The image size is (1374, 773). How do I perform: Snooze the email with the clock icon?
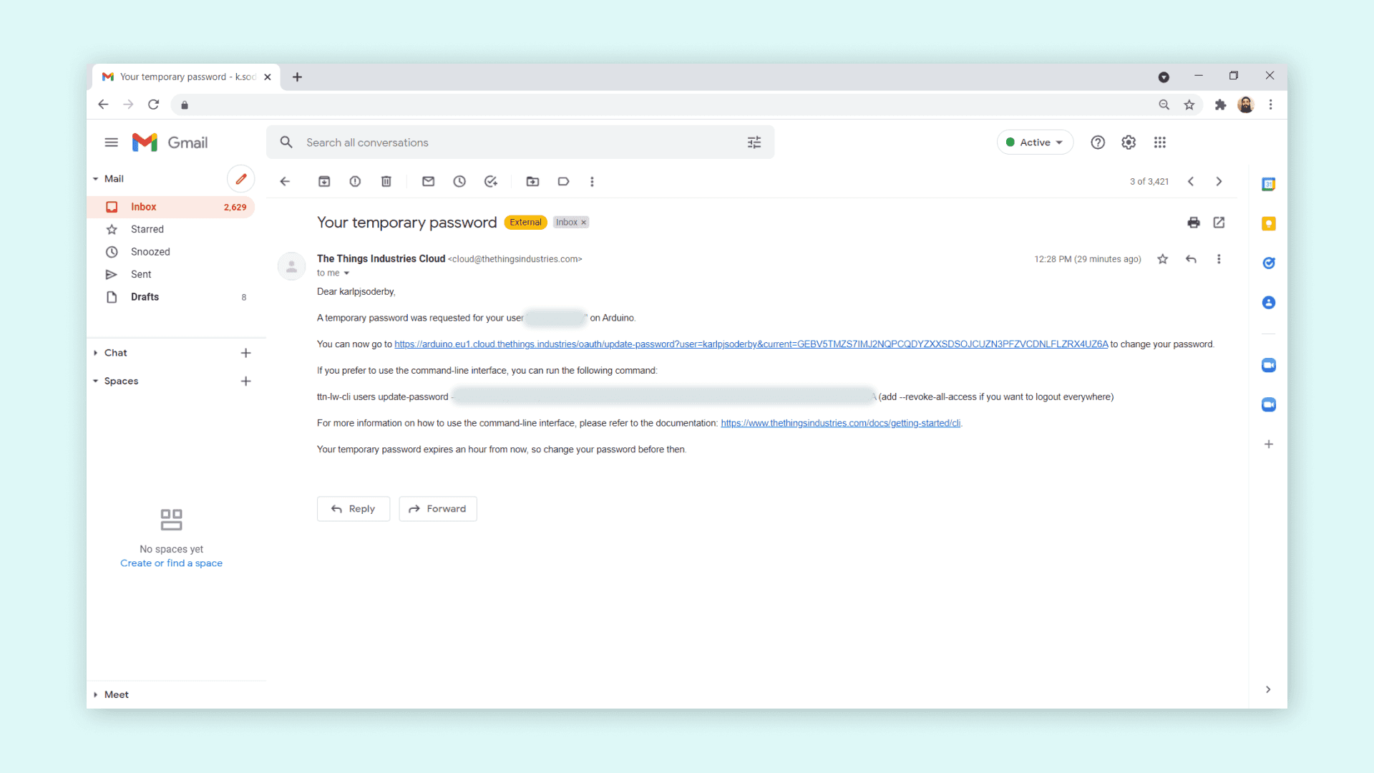pyautogui.click(x=459, y=182)
